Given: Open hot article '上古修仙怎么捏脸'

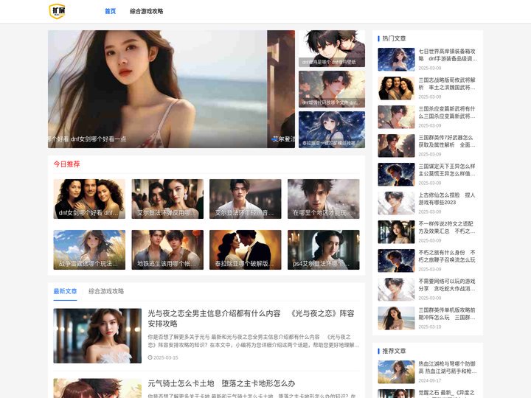Looking at the screenshot, I should [448, 199].
